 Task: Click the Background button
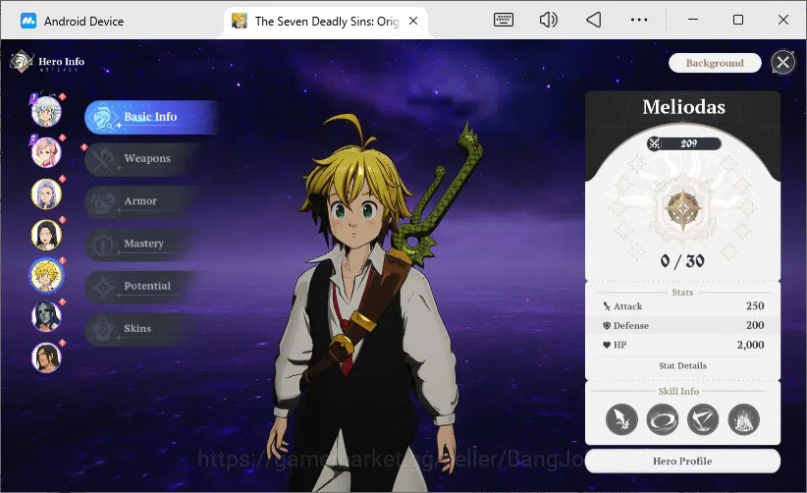715,63
